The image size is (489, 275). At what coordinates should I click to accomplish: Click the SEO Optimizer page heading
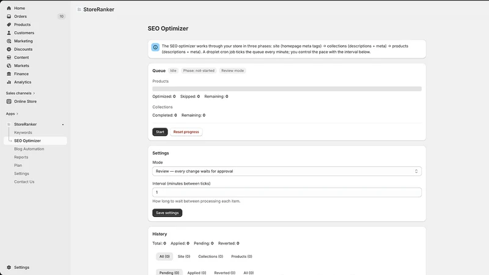click(x=168, y=28)
